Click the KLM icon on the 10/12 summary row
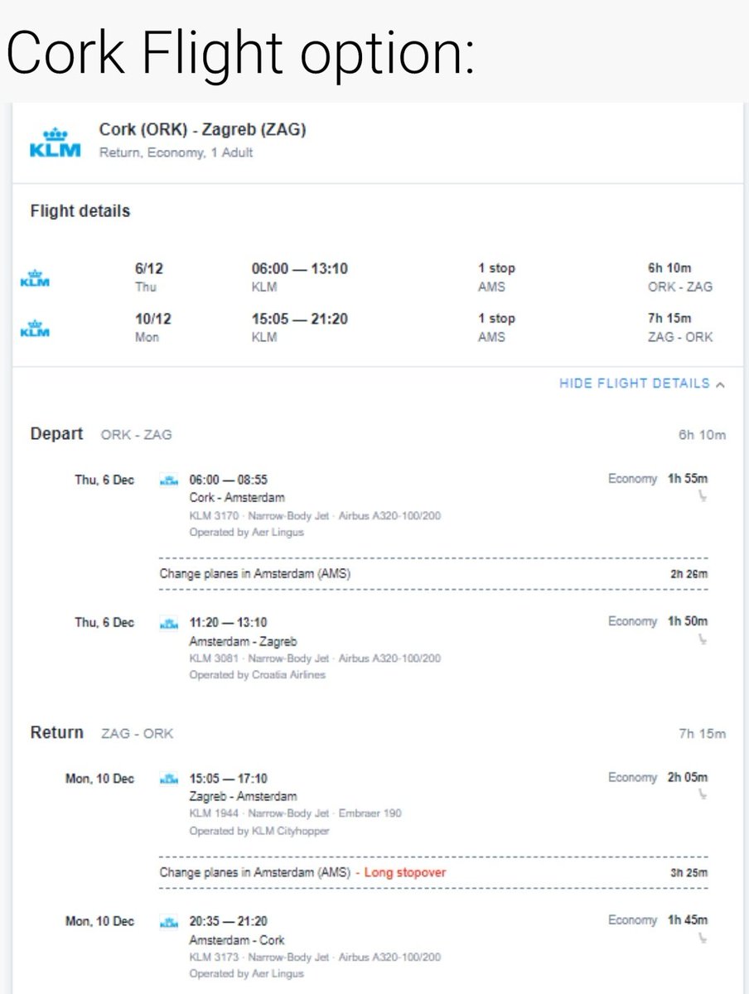The height and width of the screenshot is (994, 749). [x=35, y=327]
